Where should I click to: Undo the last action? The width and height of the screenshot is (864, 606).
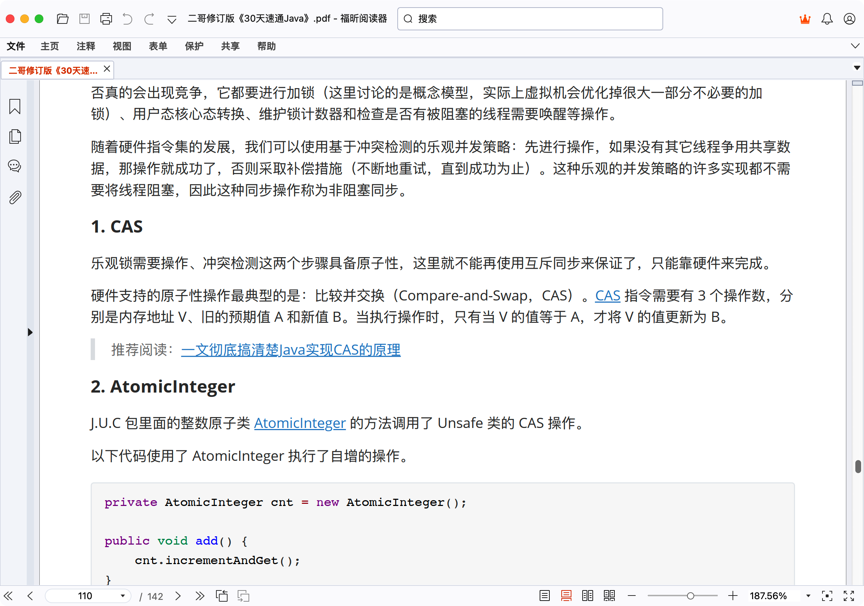tap(128, 18)
